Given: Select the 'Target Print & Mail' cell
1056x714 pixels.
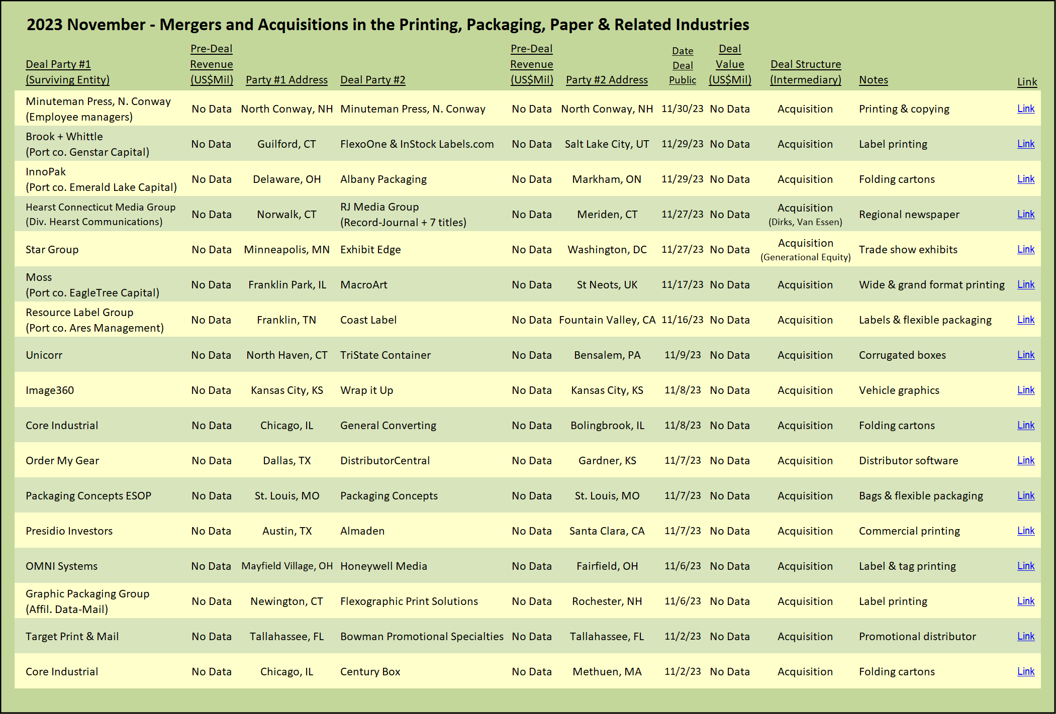Looking at the screenshot, I should click(x=72, y=637).
